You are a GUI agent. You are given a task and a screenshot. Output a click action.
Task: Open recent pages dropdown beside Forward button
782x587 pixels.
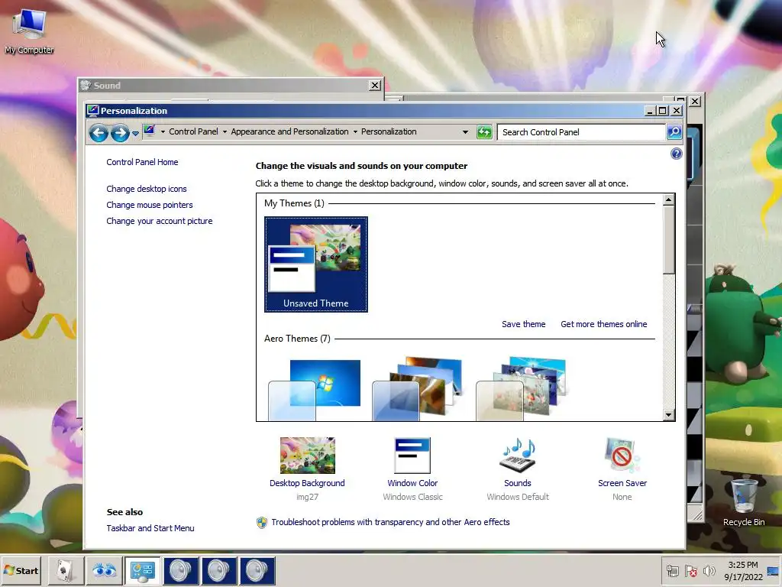tap(135, 133)
